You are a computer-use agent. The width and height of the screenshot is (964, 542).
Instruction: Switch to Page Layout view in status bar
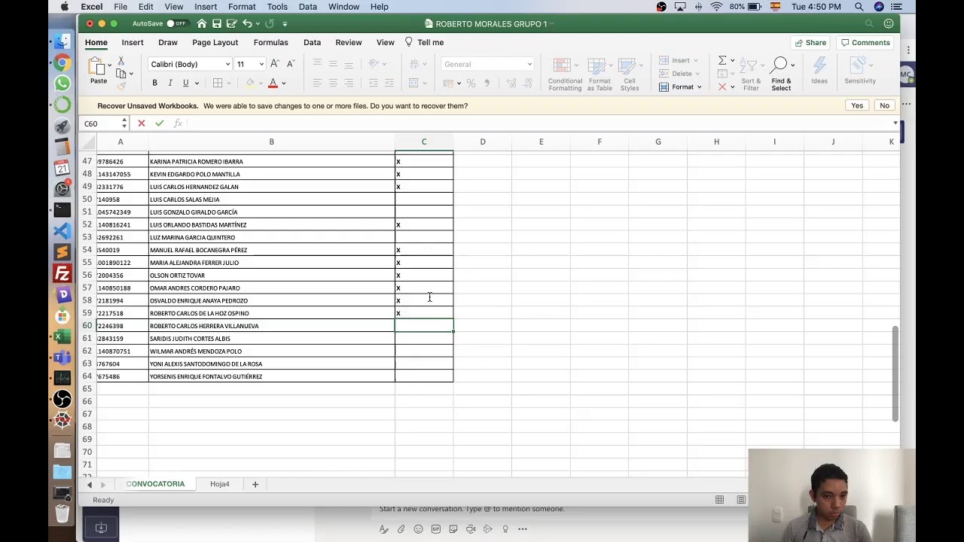pos(741,500)
